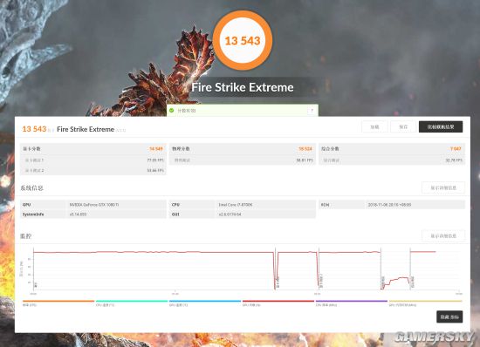Click the orange 13 543 score in the panel header

34,129
